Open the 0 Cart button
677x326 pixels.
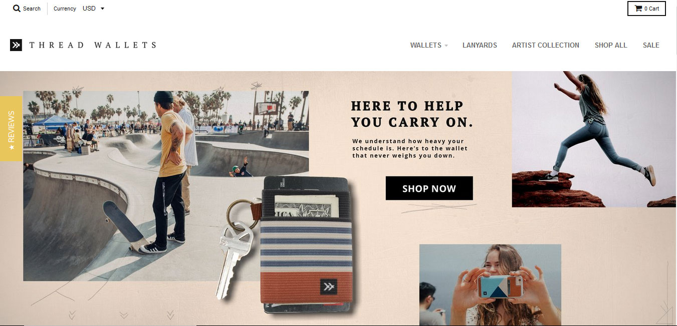(646, 9)
